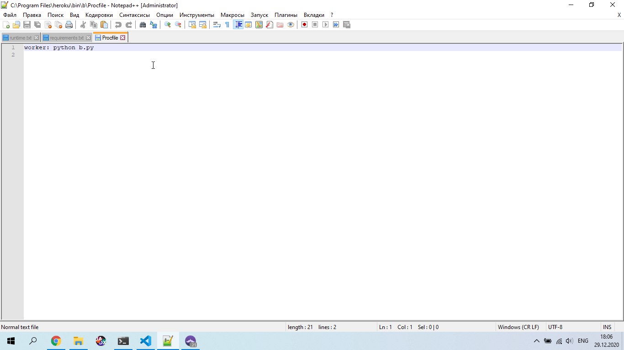Click the Close document toolbar icon
Image resolution: width=624 pixels, height=350 pixels.
pyautogui.click(x=48, y=25)
